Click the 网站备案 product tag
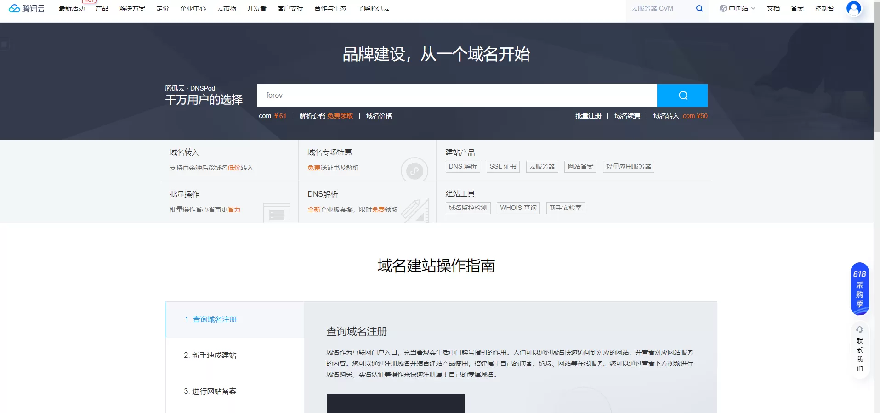The image size is (880, 413). point(581,166)
